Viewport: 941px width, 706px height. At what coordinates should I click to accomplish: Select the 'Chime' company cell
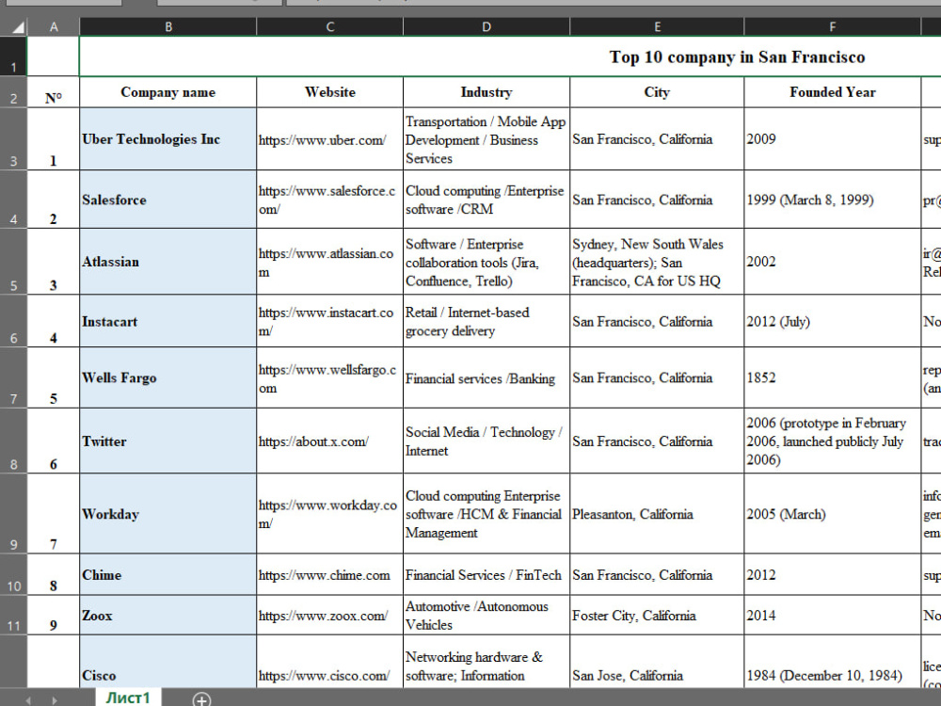click(168, 574)
